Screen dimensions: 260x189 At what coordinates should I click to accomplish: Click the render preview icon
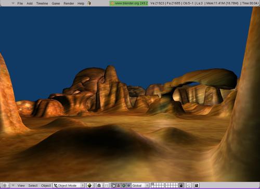(x=197, y=185)
